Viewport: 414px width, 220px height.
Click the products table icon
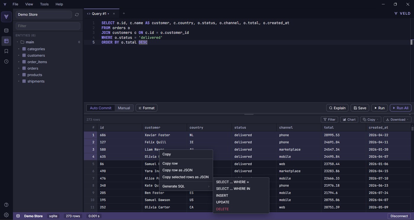pos(24,75)
